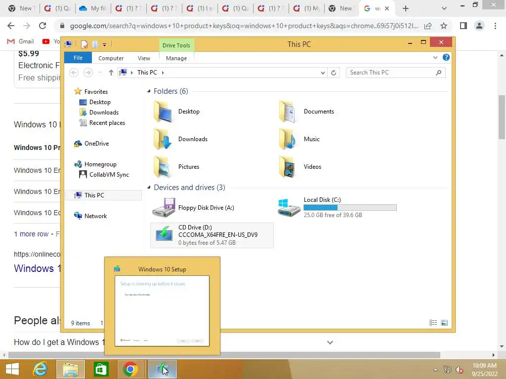Open Gmail bookmark in Chrome

[x=21, y=41]
